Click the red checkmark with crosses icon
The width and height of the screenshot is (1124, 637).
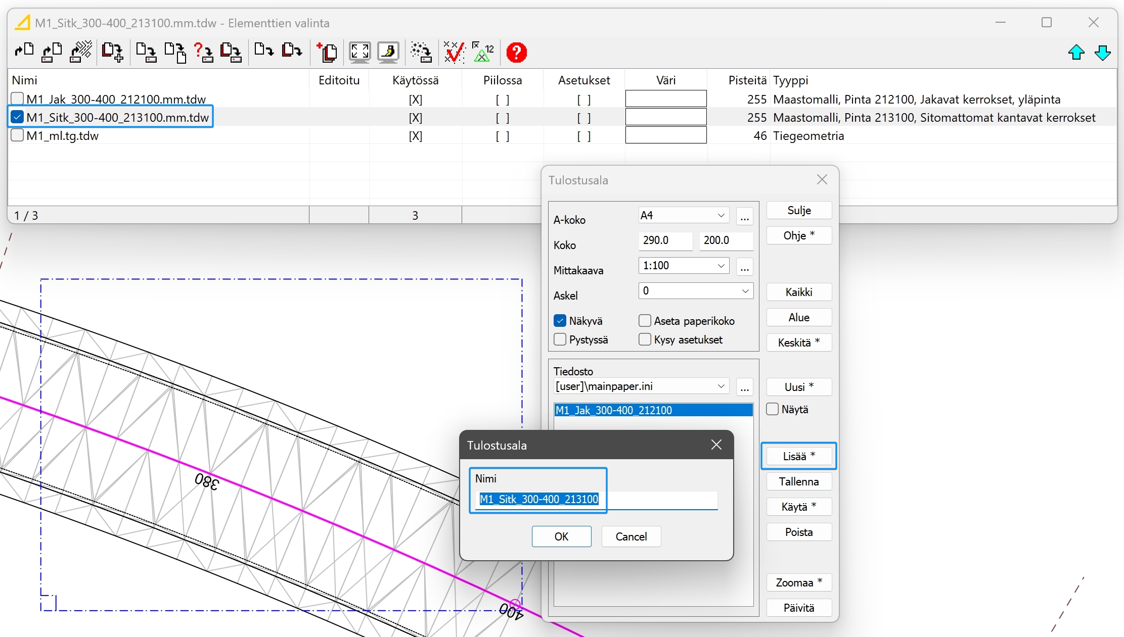454,52
